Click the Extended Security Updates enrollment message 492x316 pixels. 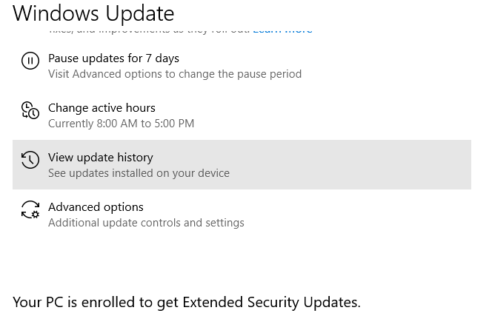(x=187, y=302)
